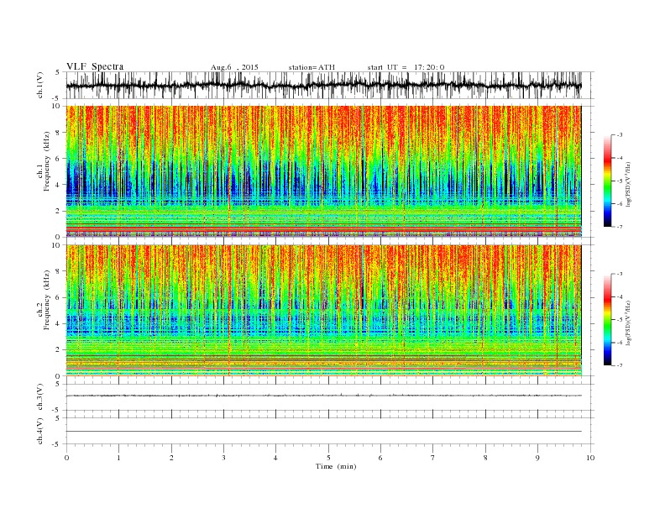
Task: Click the "station=ATH" header label
Action: [312, 67]
